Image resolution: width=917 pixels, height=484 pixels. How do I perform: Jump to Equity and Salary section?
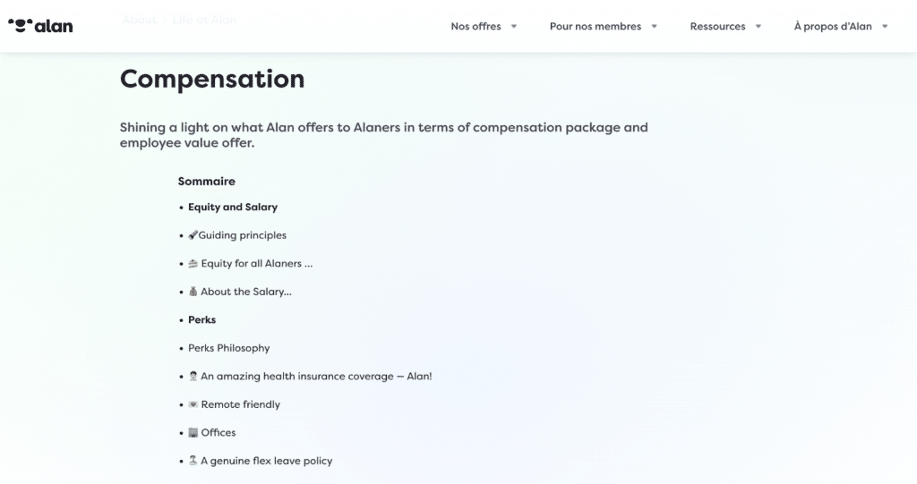tap(233, 207)
